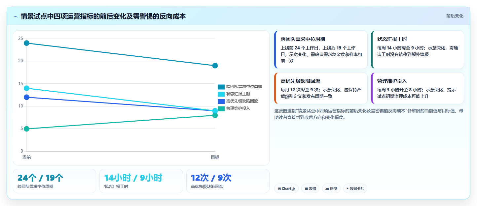Toggle the 跨团队需求中位周期 legend swatch
Viewport: 477px width, 206px height.
tap(221, 87)
